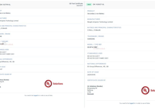Screen dimensions: 155x111
Task: Click 'UL Solutions (Demko)' issuer name in right certificate
Action: pyautogui.click(x=95, y=86)
